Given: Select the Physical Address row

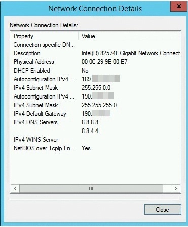Looking at the screenshot, I should [96, 62].
